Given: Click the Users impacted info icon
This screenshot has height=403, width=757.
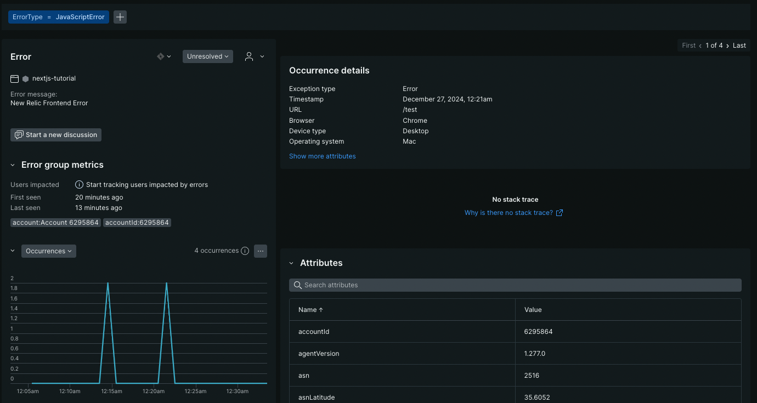Looking at the screenshot, I should [80, 185].
